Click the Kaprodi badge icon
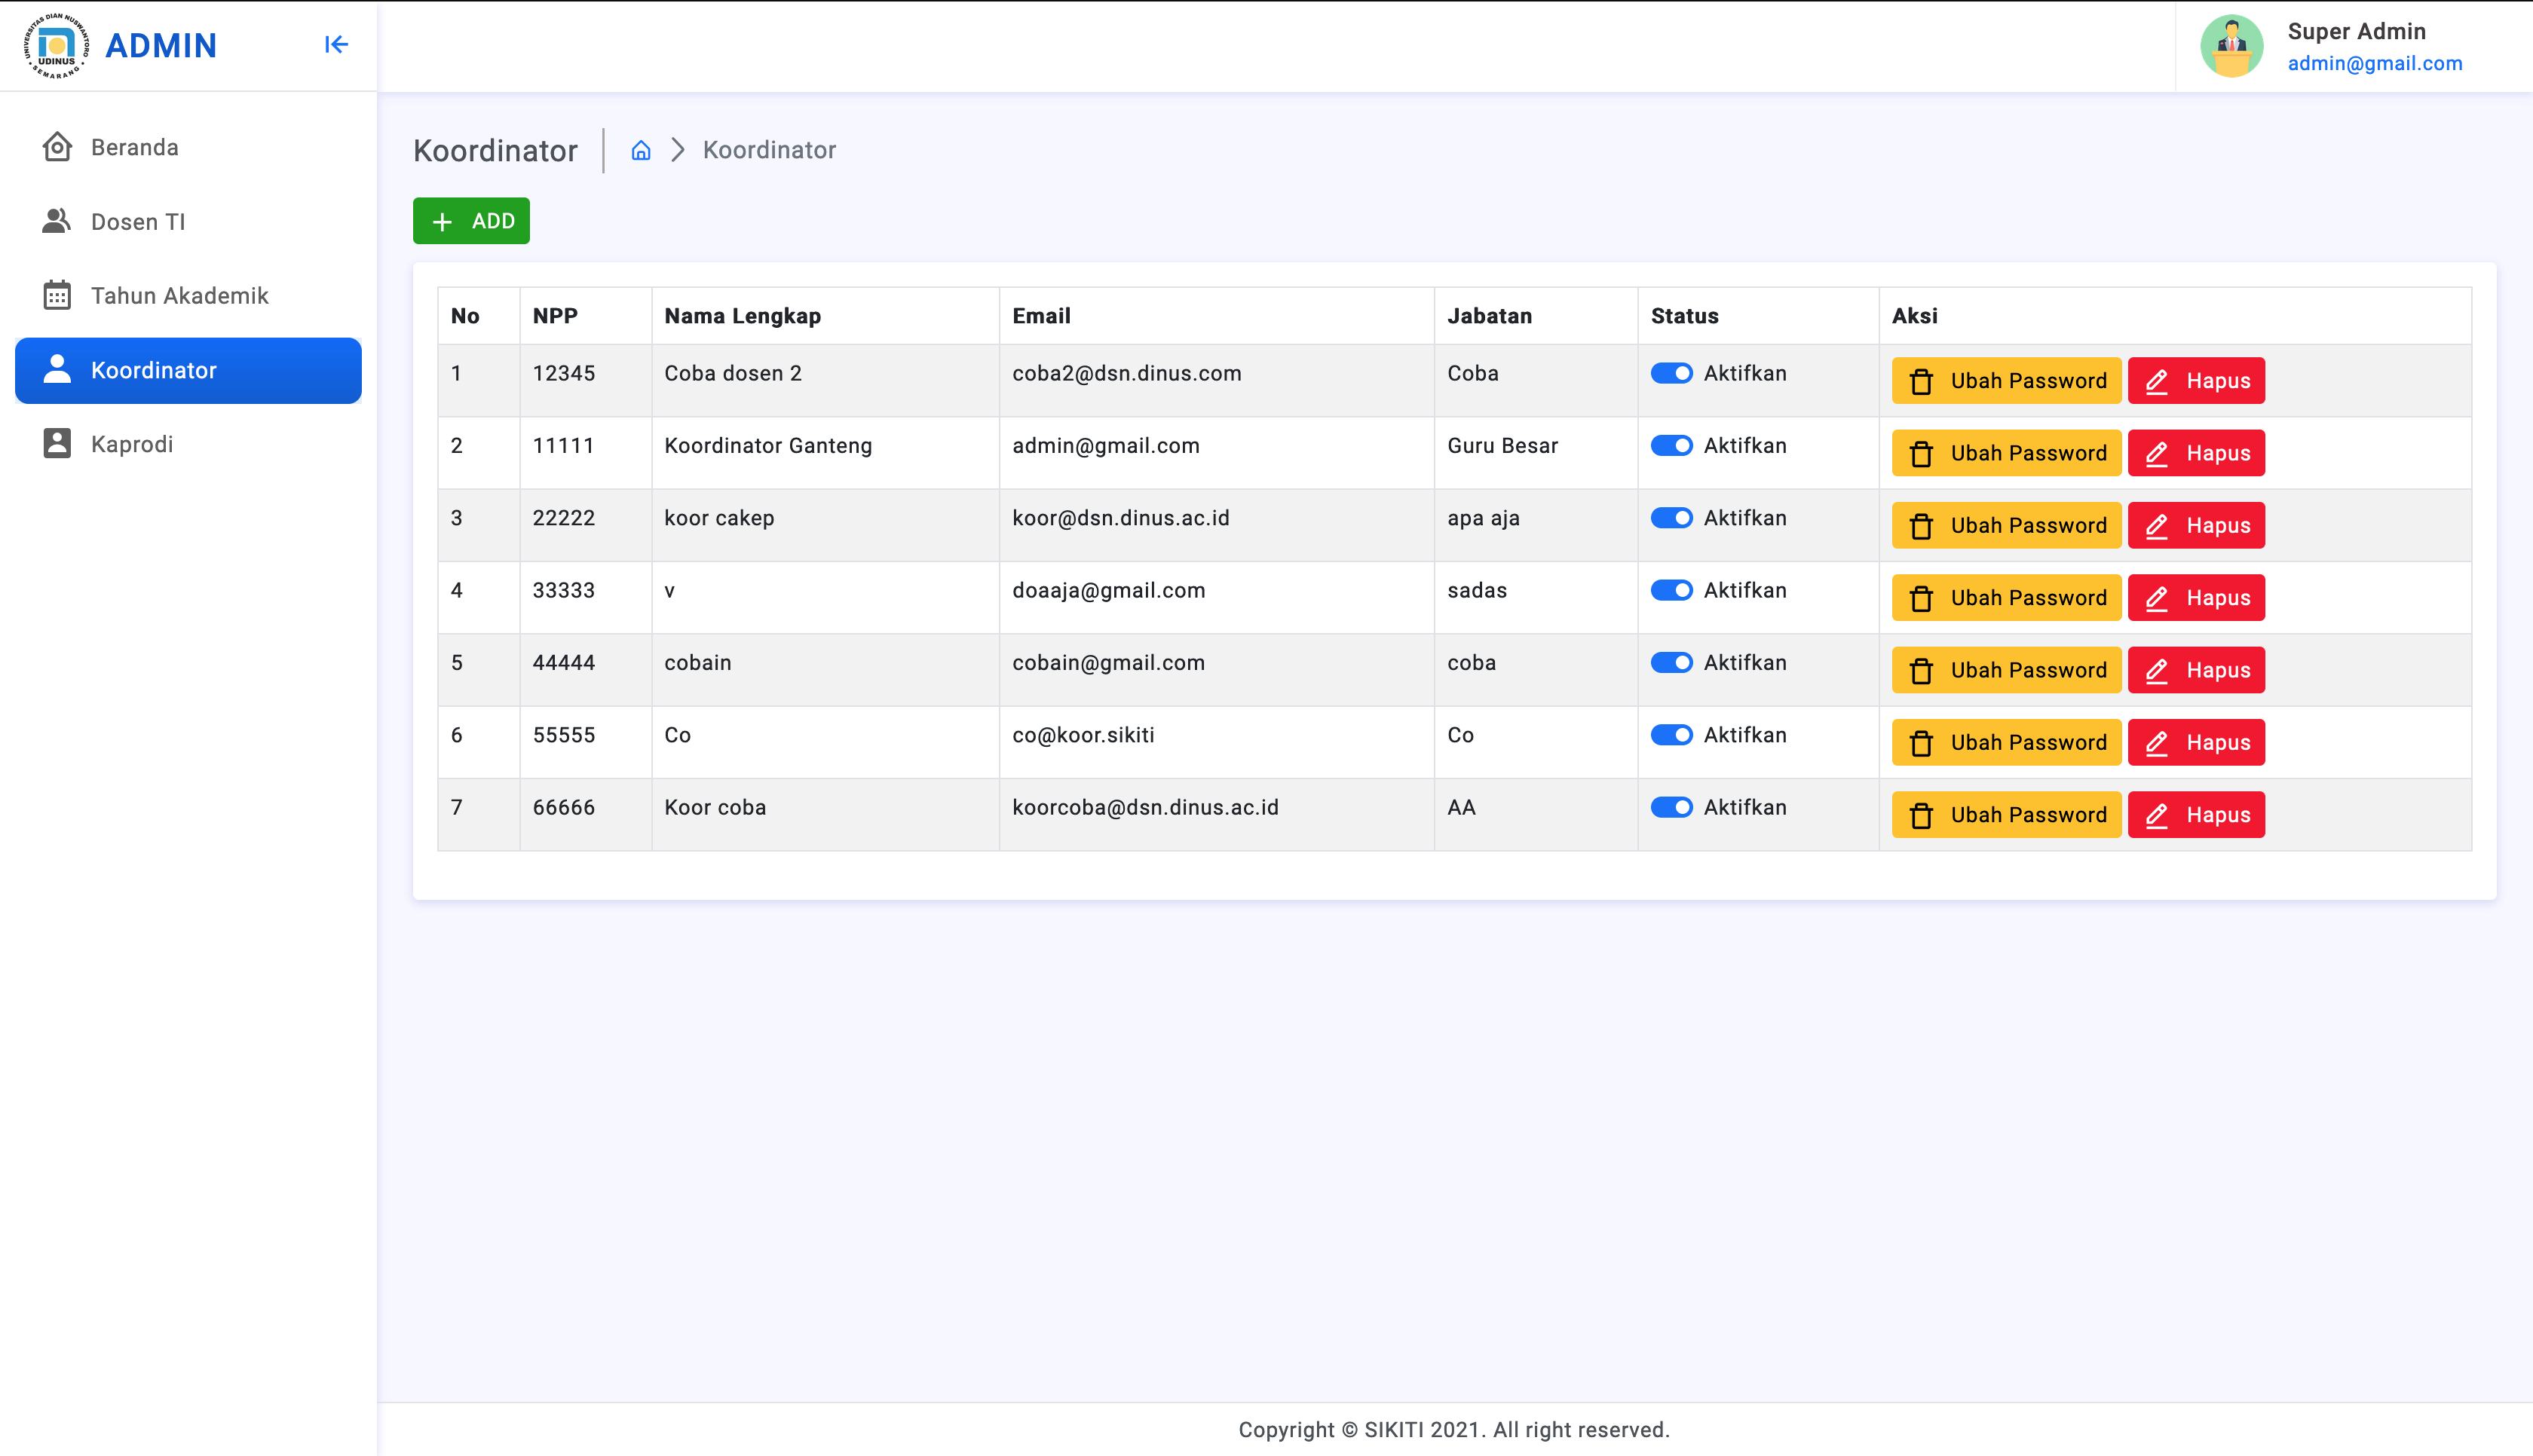The height and width of the screenshot is (1456, 2533). [57, 443]
